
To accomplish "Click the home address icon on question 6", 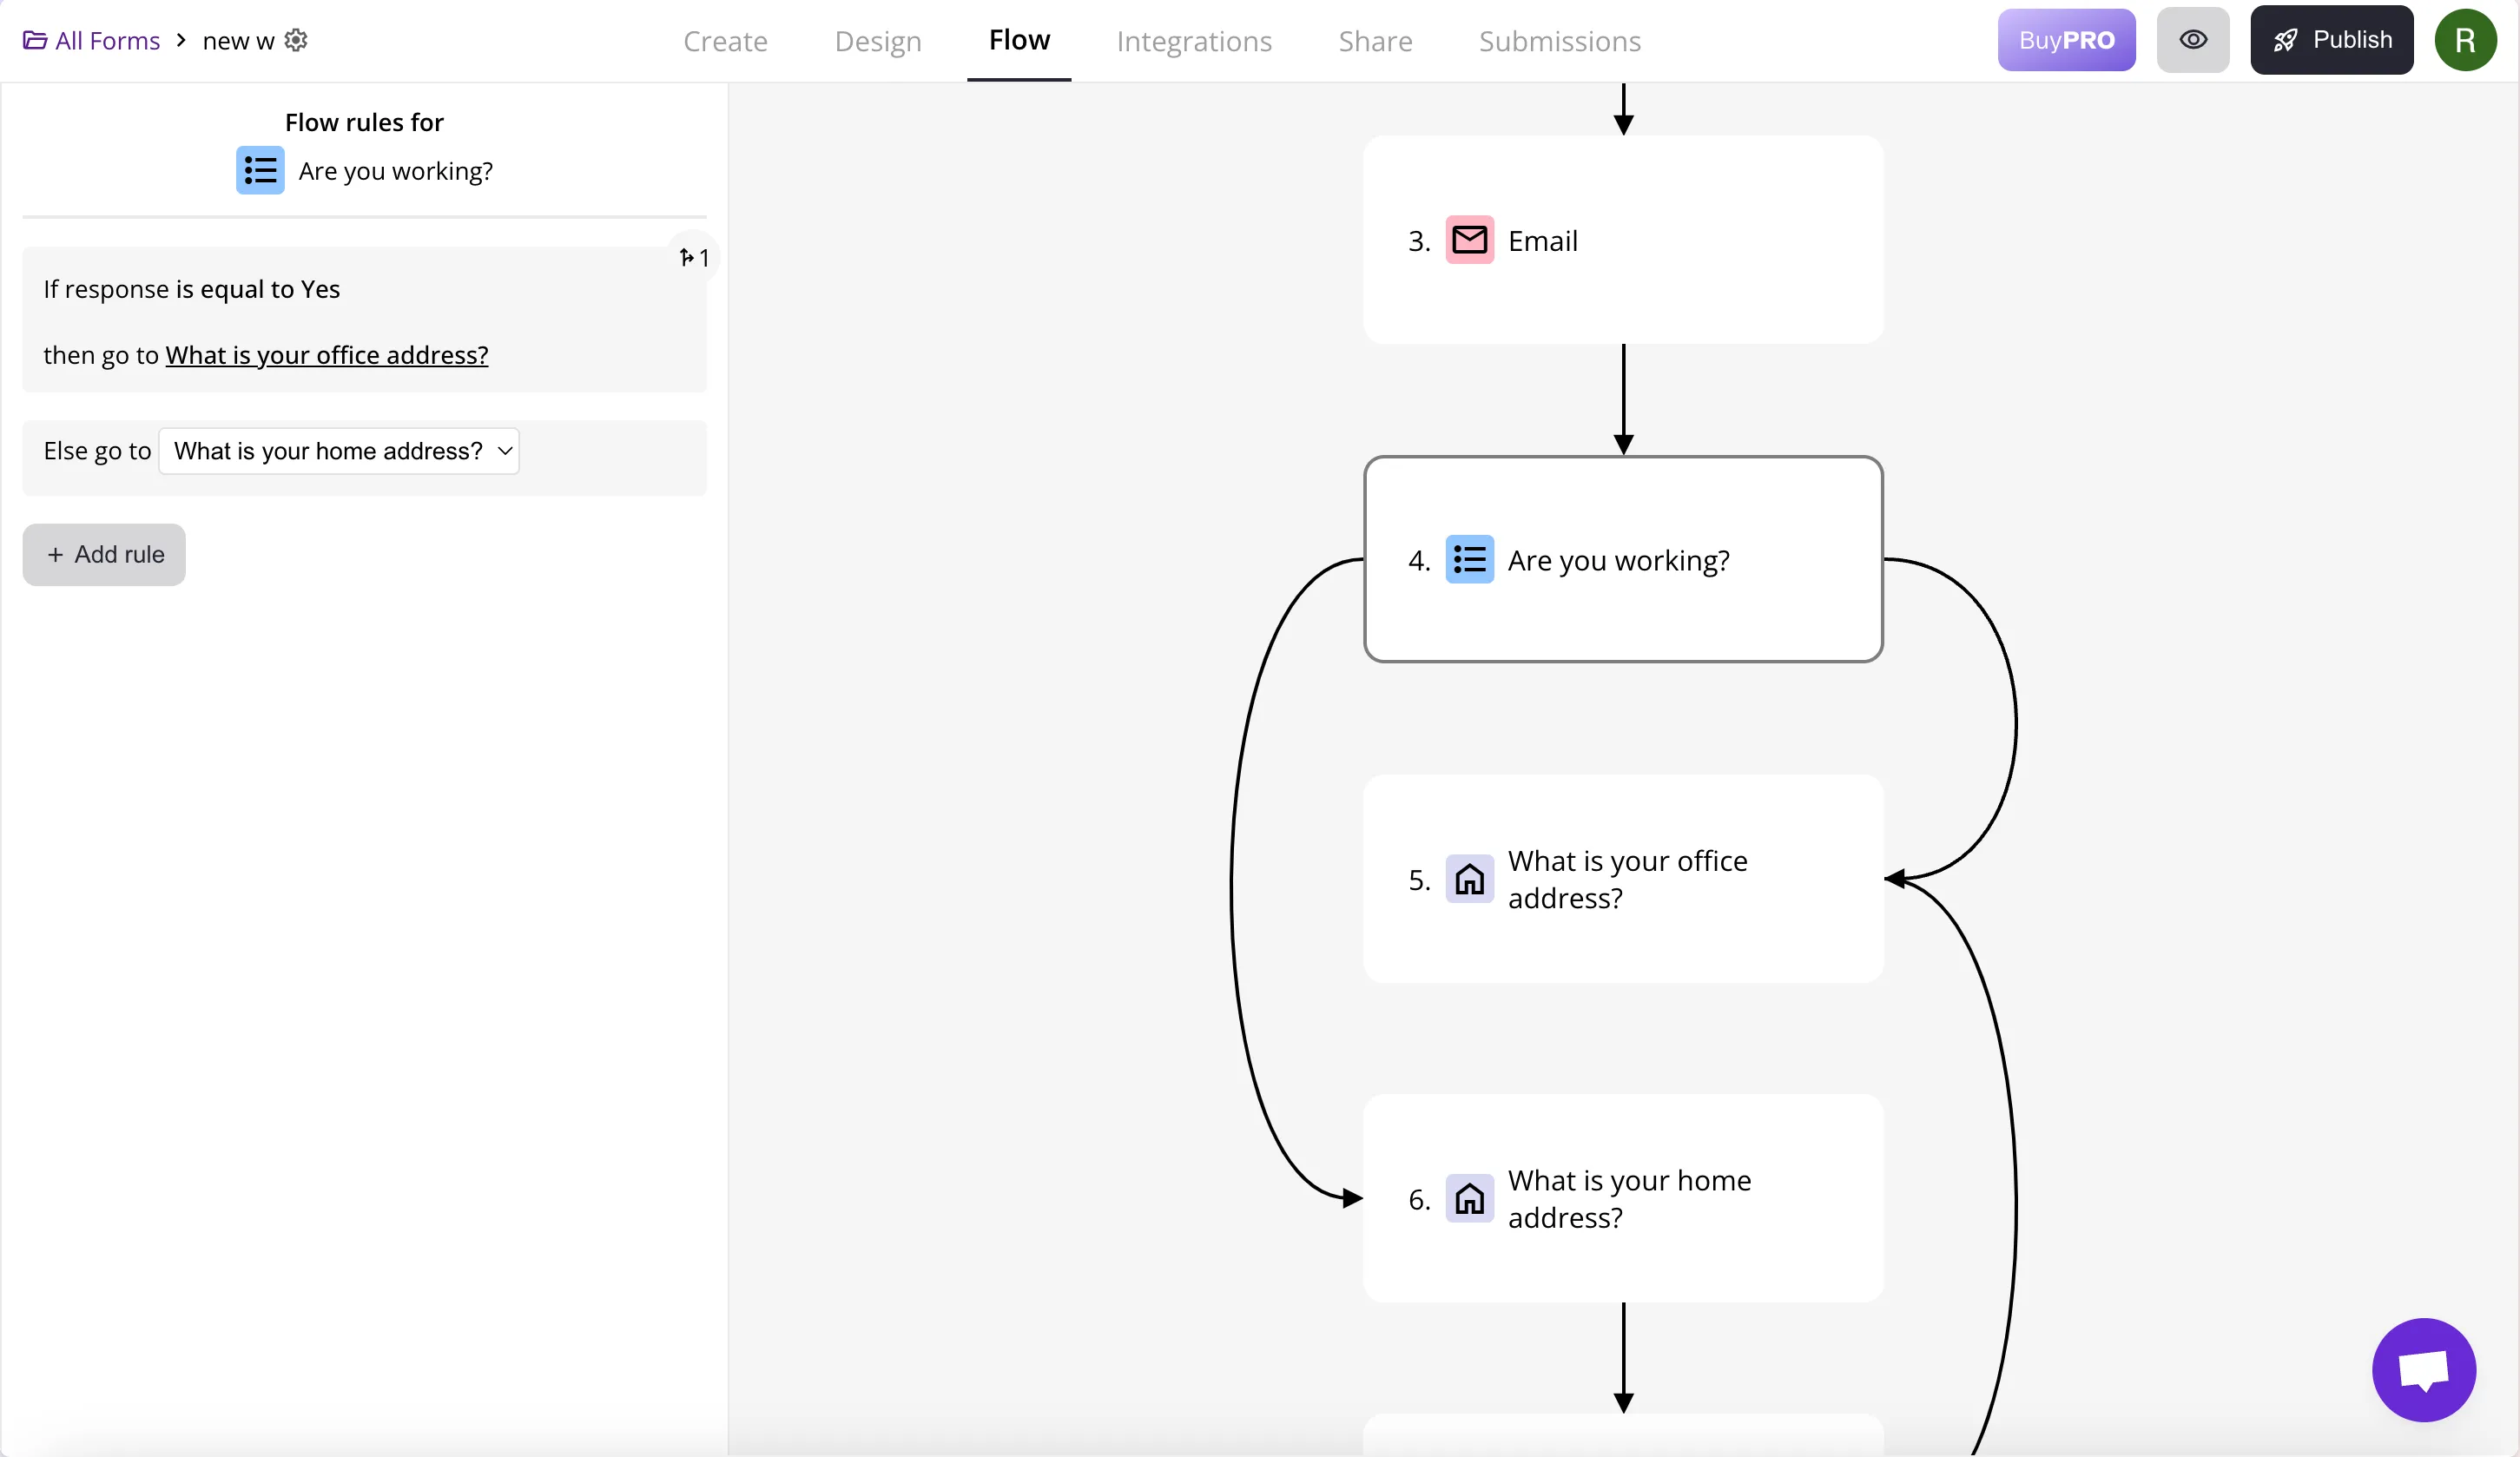I will pyautogui.click(x=1469, y=1198).
